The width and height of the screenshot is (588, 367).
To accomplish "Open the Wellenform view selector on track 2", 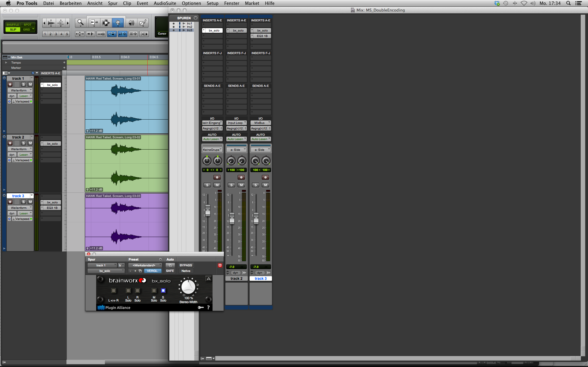I will [x=20, y=149].
